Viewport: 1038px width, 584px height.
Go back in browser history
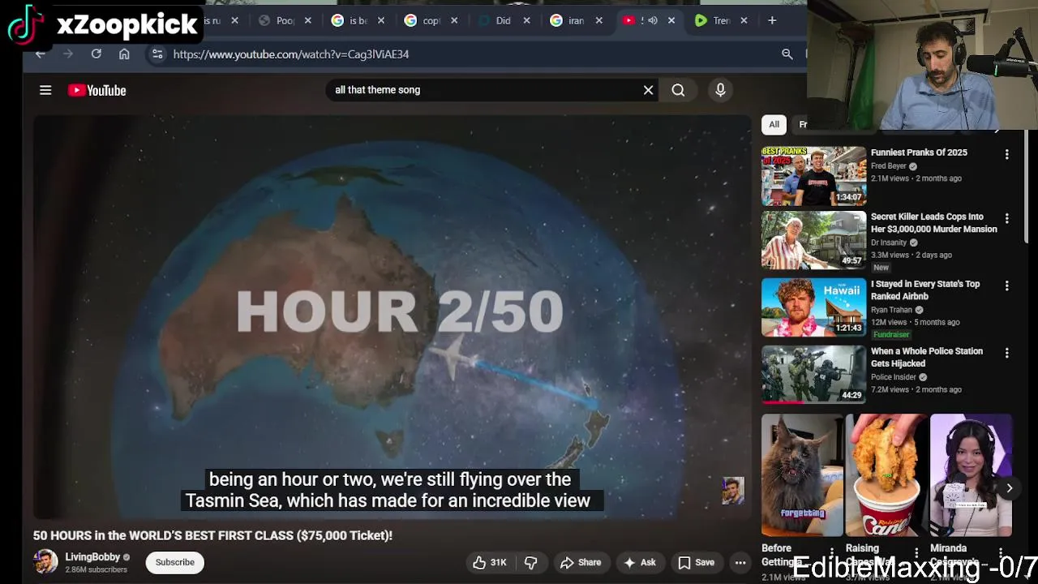point(40,54)
